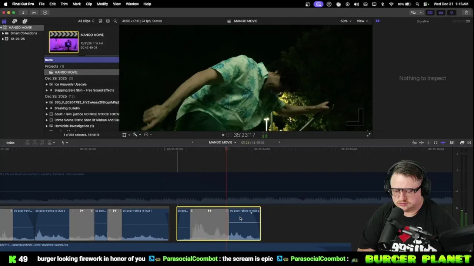The image size is (474, 266).
Task: Go back in timeline history
Action: click(x=193, y=143)
